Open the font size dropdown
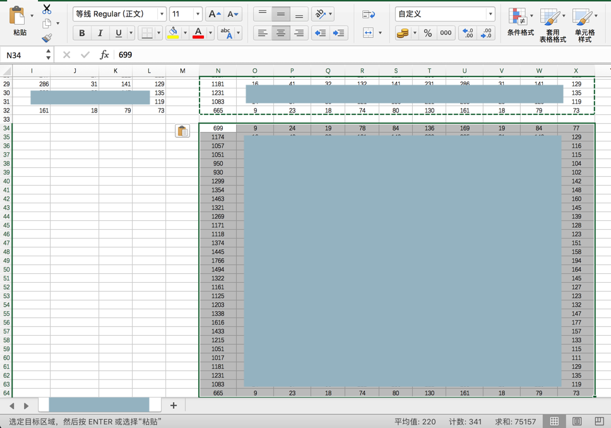The image size is (611, 428). [x=198, y=14]
